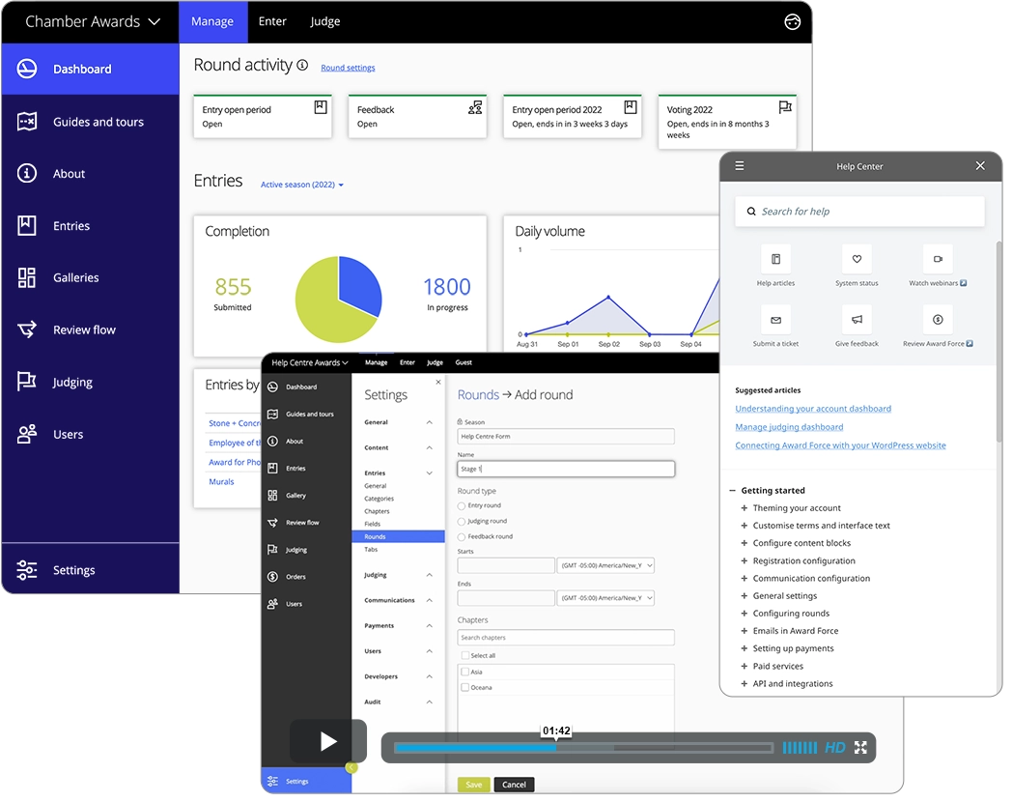Open the Manage judging dashboard link

(x=789, y=427)
